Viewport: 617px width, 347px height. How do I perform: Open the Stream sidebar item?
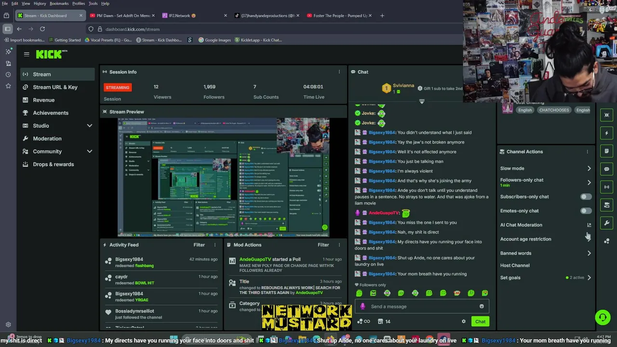[57, 74]
